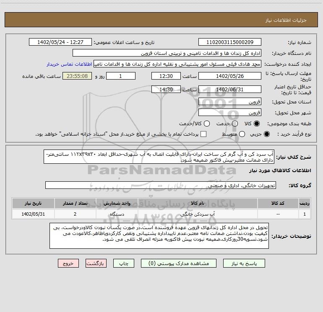Click the row number cell 1
323x312 pixels.
(305, 214)
